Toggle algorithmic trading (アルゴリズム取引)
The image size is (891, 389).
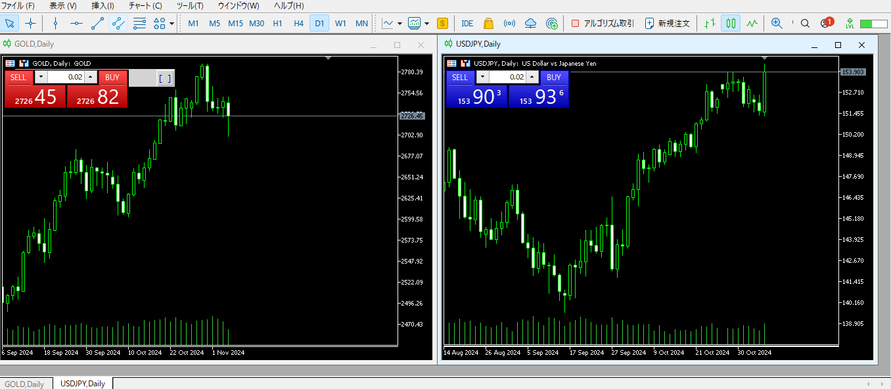(603, 24)
